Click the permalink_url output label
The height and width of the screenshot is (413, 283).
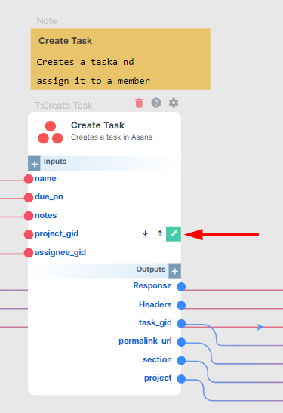[145, 341]
